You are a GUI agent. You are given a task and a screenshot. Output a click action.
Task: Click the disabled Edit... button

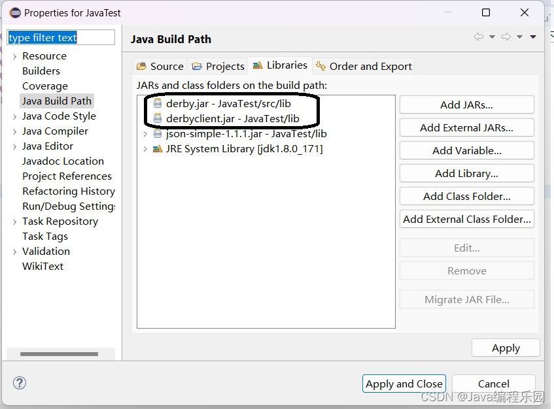point(467,248)
